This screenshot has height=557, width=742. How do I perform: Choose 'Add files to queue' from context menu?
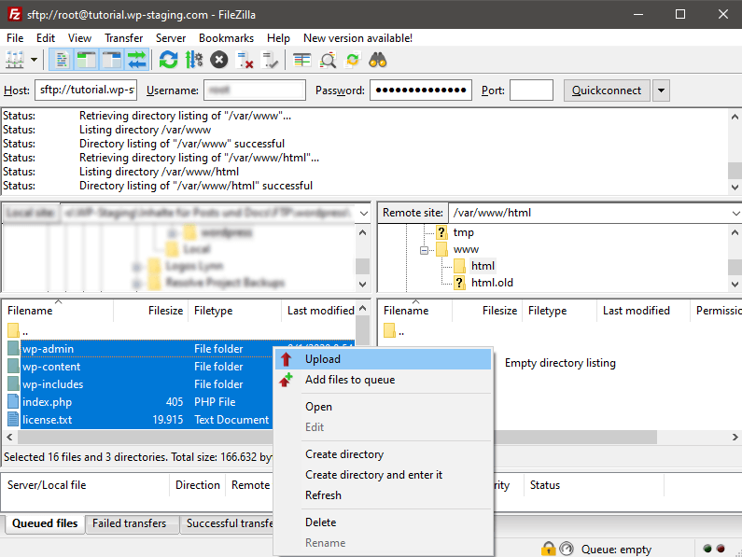[384, 380]
